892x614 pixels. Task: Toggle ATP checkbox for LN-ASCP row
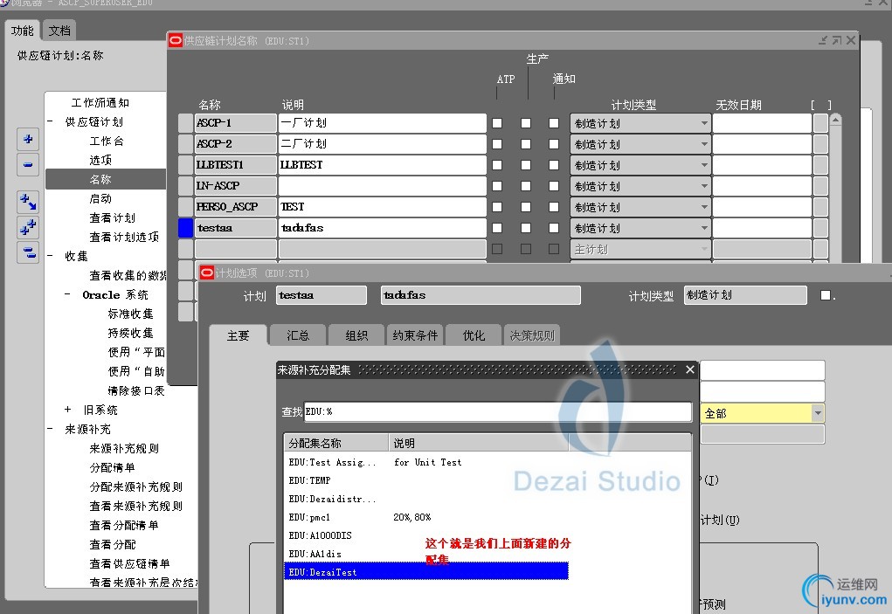(497, 186)
